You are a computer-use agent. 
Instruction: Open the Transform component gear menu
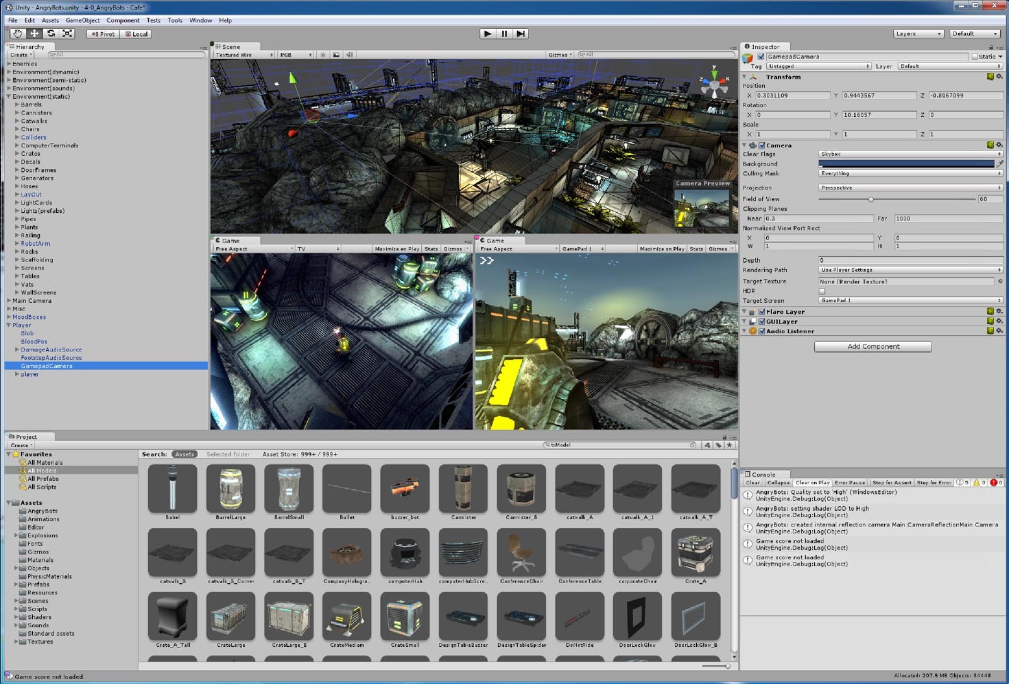[1000, 77]
